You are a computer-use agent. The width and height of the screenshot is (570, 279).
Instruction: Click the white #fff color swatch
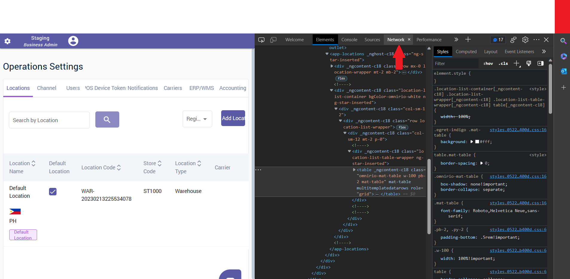click(x=477, y=142)
